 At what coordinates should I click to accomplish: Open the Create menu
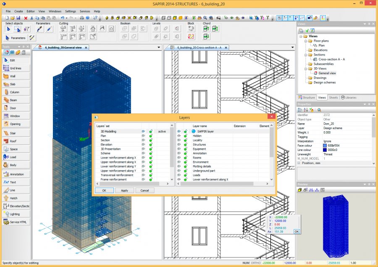point(18,11)
